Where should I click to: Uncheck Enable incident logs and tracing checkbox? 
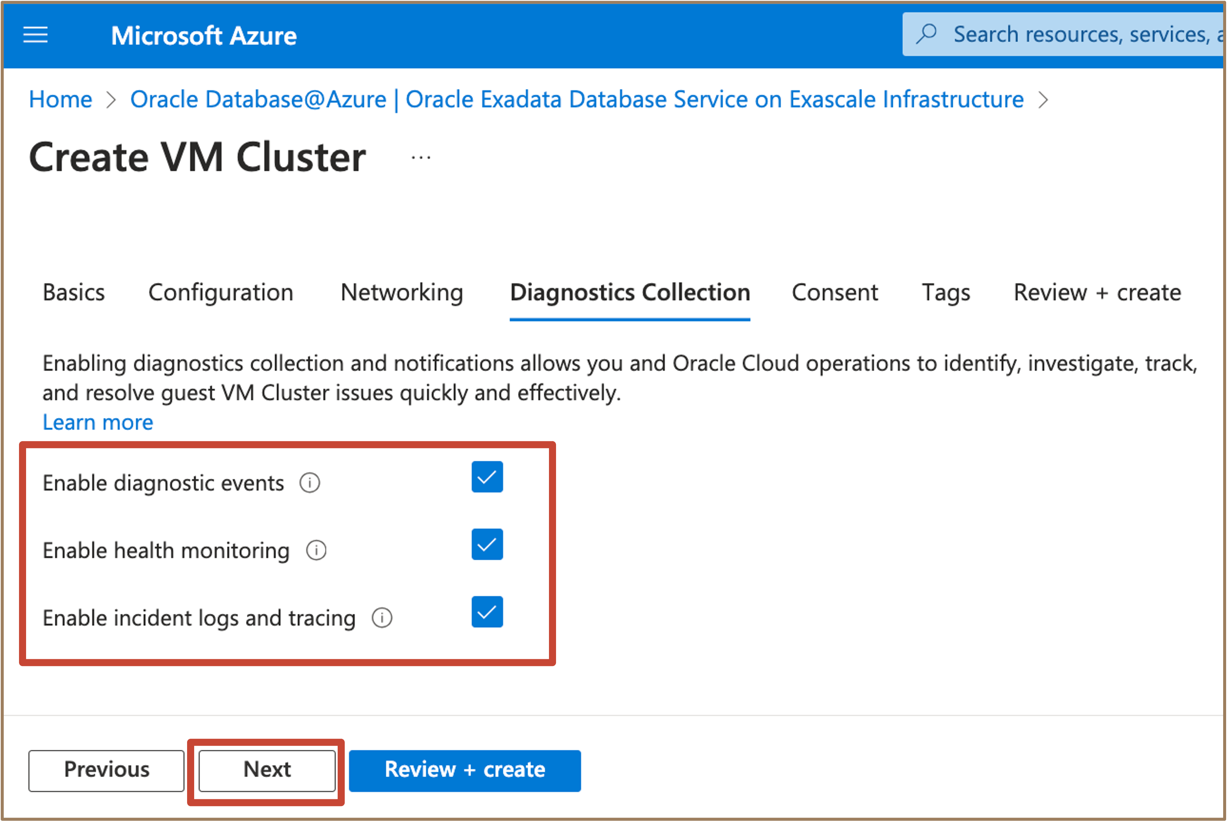(x=487, y=612)
